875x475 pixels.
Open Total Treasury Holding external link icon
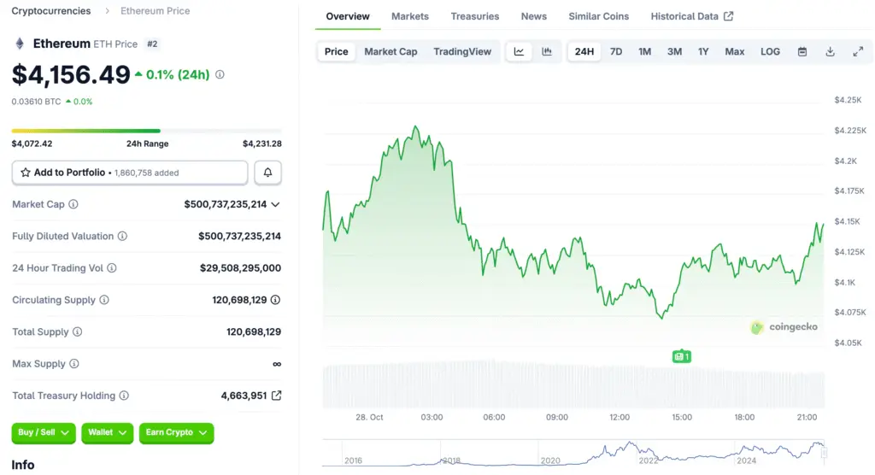tap(276, 396)
